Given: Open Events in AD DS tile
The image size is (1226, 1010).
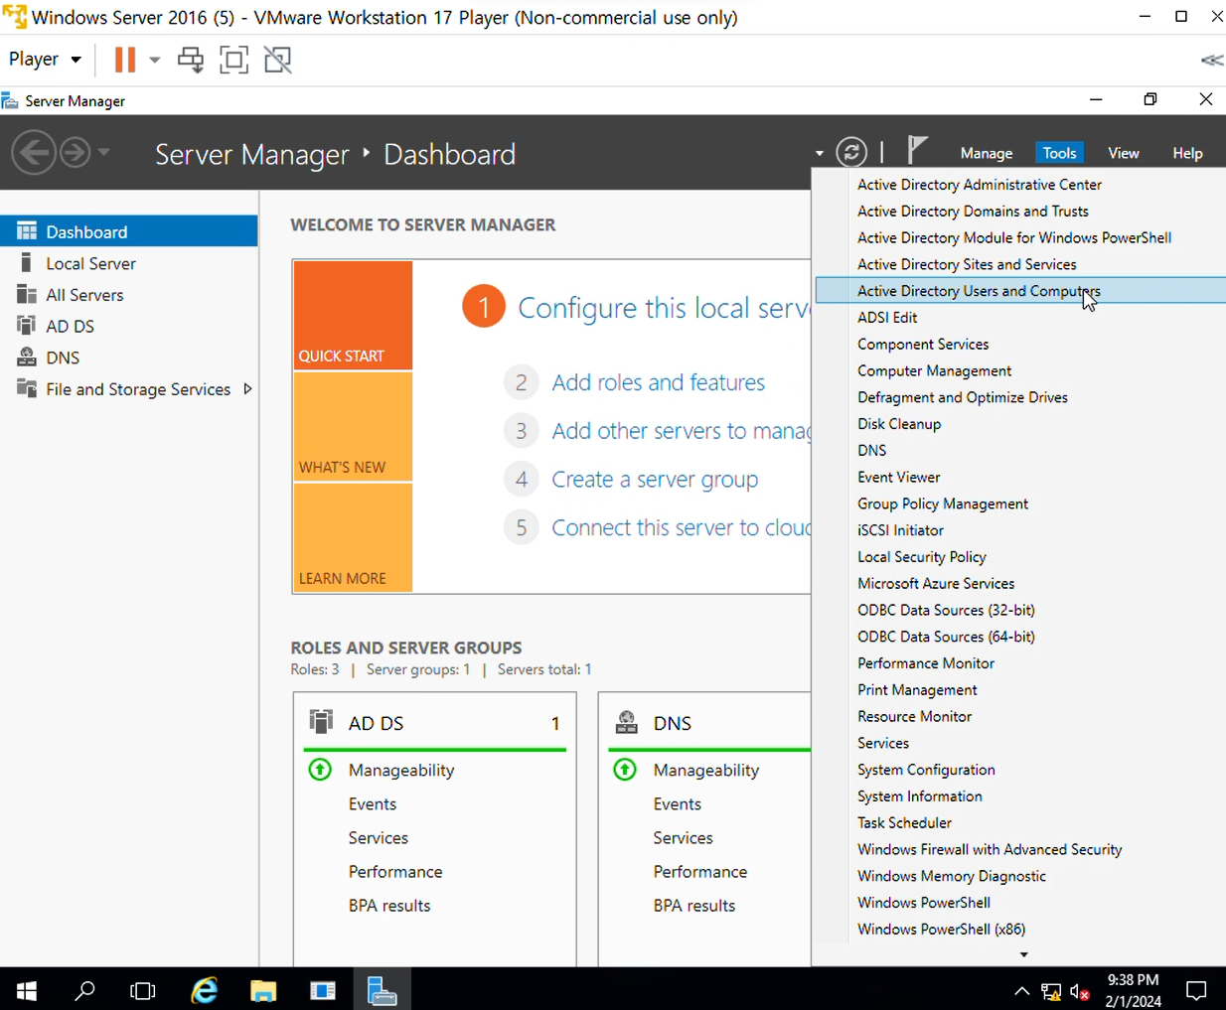Looking at the screenshot, I should [x=373, y=804].
